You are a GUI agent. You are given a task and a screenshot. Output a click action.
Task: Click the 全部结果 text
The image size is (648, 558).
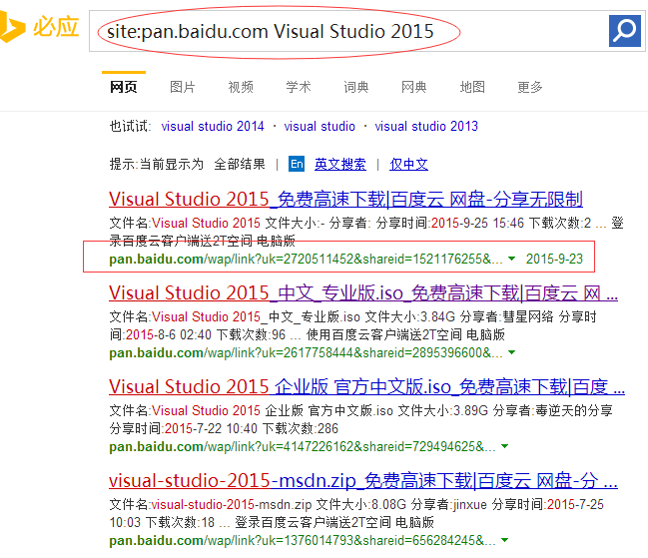pyautogui.click(x=240, y=164)
